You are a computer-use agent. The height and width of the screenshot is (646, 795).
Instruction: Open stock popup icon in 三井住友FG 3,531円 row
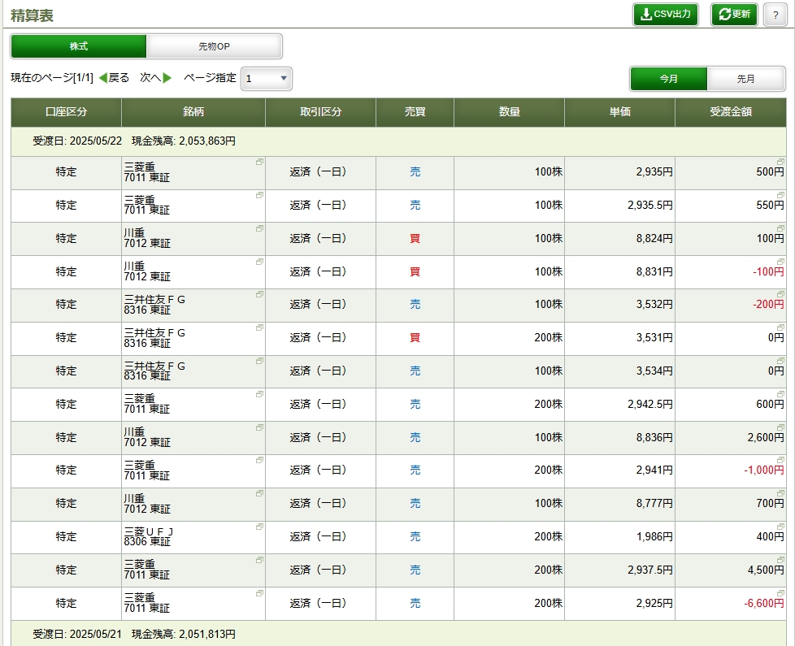click(x=259, y=327)
